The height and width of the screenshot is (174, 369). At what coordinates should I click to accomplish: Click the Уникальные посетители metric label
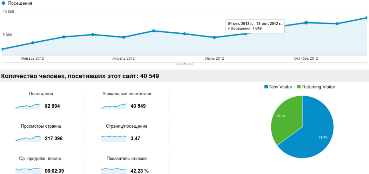127,94
